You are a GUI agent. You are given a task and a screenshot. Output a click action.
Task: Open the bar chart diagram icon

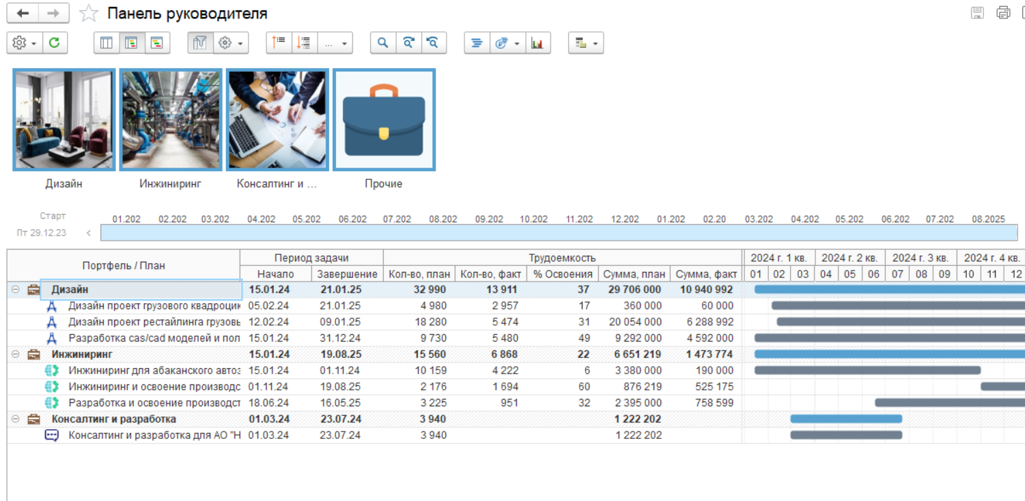click(x=537, y=43)
